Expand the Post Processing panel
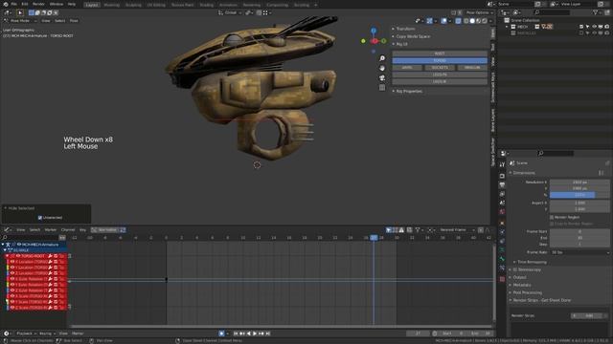The image size is (613, 344). click(527, 292)
